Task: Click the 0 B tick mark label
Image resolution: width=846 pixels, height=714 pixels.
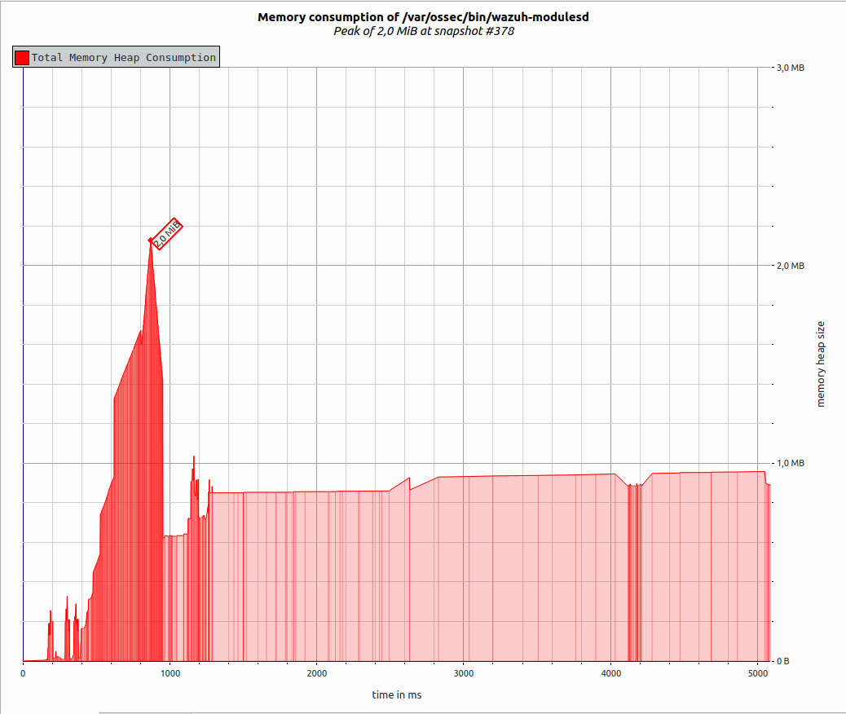Action: 784,661
